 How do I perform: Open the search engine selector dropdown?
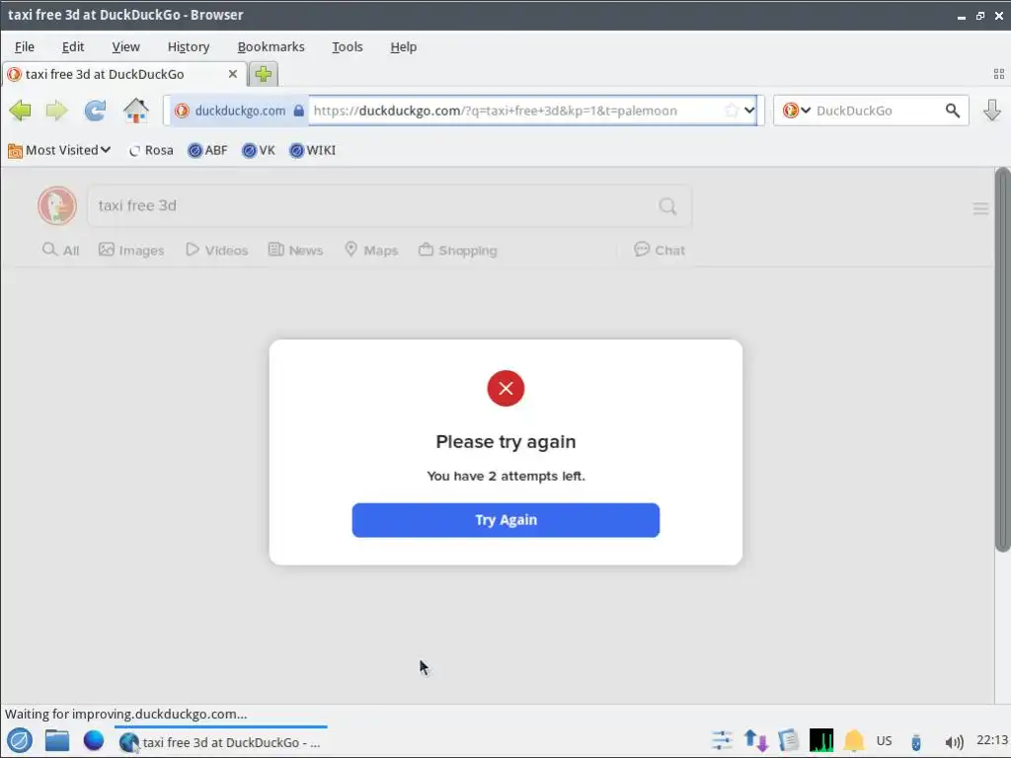[x=797, y=111]
